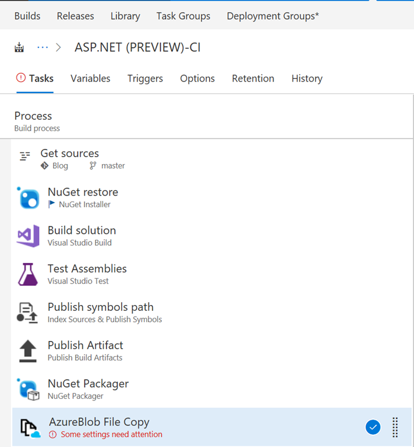Image resolution: width=414 pixels, height=447 pixels.
Task: Click the Test Assemblies flask icon
Action: tap(28, 274)
